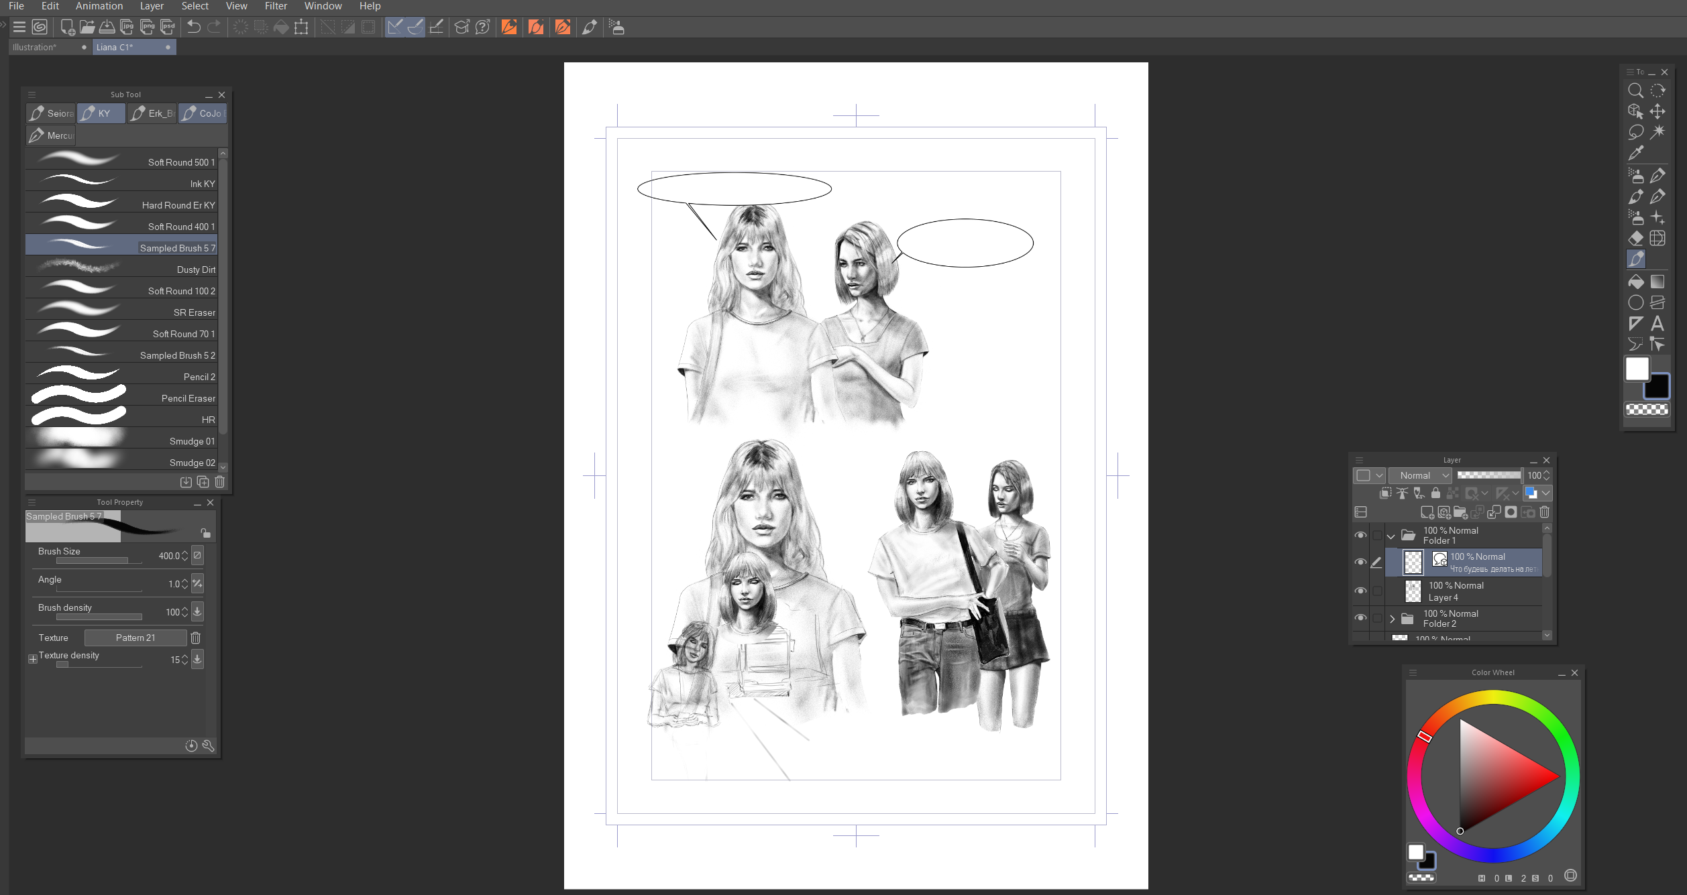Select the Eraser tool in the toolbox
1687x895 pixels.
pos(1635,238)
